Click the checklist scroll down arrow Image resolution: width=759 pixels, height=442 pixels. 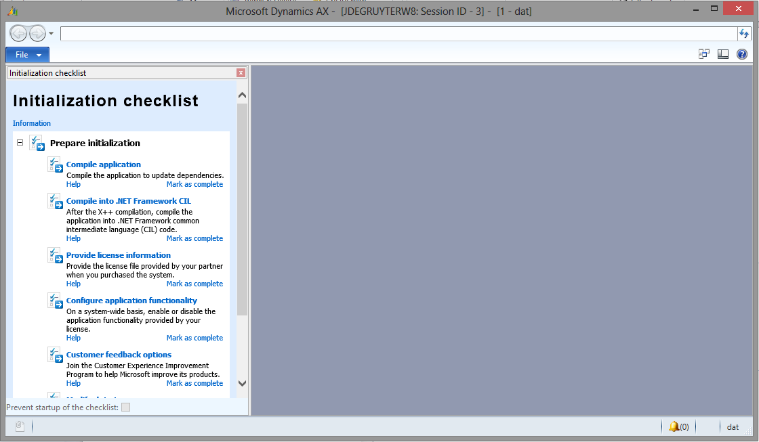(x=243, y=384)
